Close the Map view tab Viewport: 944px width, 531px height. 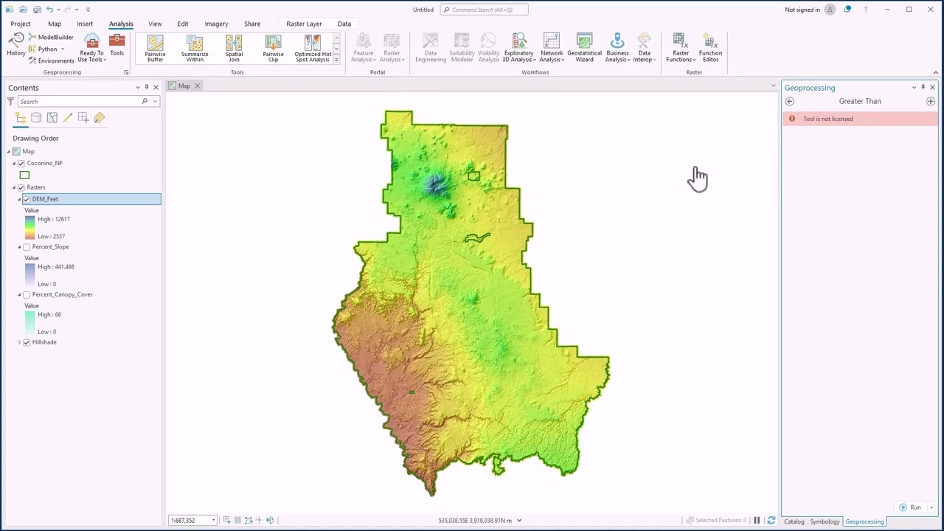tap(197, 86)
